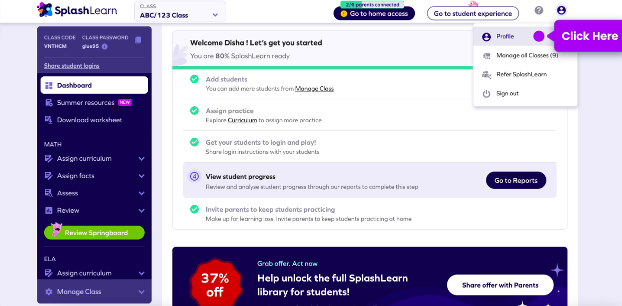Open the ABC/123 Class dropdown
This screenshot has height=306, width=622.
click(180, 11)
